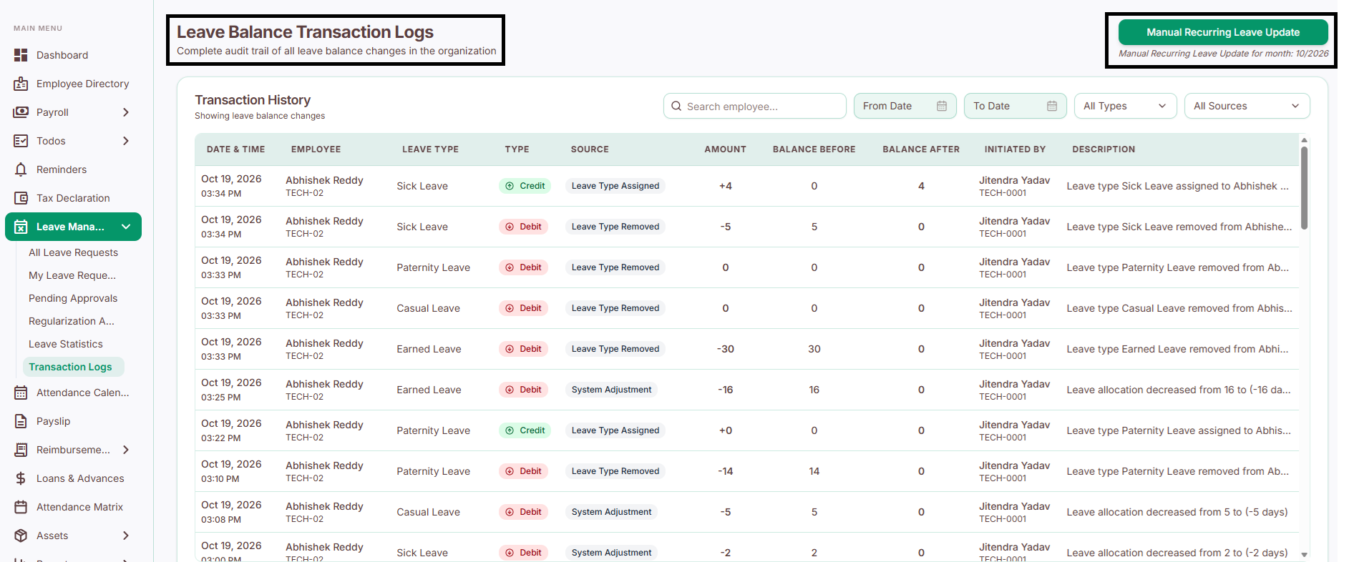Click the Attendance Calendar icon

[21, 393]
